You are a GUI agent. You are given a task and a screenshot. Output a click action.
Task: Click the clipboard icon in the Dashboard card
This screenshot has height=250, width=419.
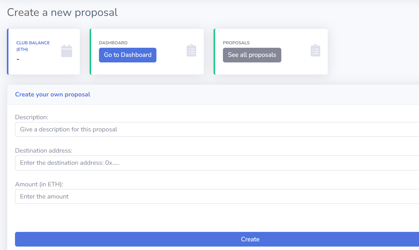click(x=191, y=51)
